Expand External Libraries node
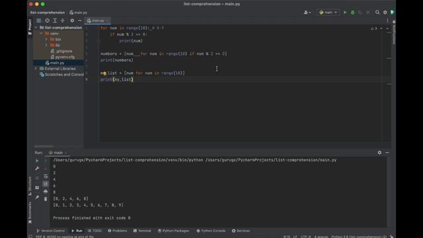The image size is (423, 238). 36,69
